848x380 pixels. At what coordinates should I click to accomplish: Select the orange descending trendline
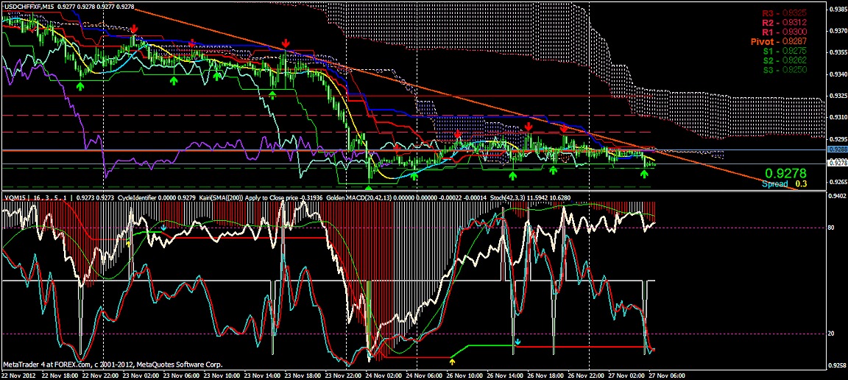click(x=465, y=99)
